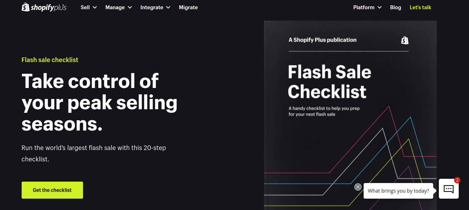Expand the Sell dropdown chevron
This screenshot has height=210, width=469.
(95, 7)
